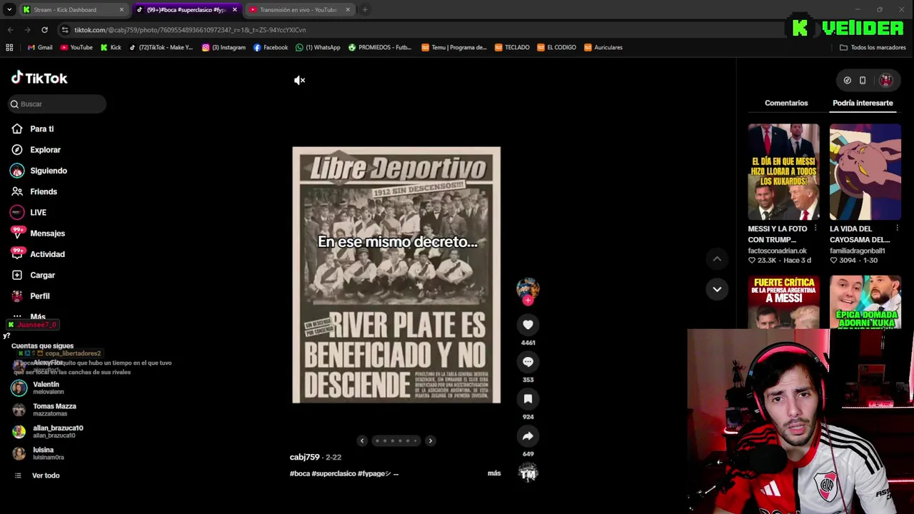Viewport: 914px width, 514px height.
Task: Open La vida del Cayosama thumbnail
Action: tap(865, 172)
